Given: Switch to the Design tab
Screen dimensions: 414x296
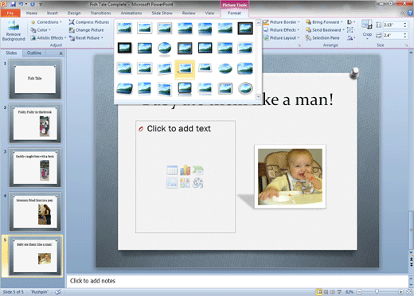Looking at the screenshot, I should point(74,13).
